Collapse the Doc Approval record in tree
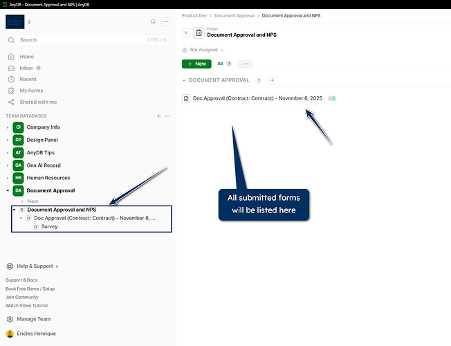The height and width of the screenshot is (346, 451). (x=21, y=218)
